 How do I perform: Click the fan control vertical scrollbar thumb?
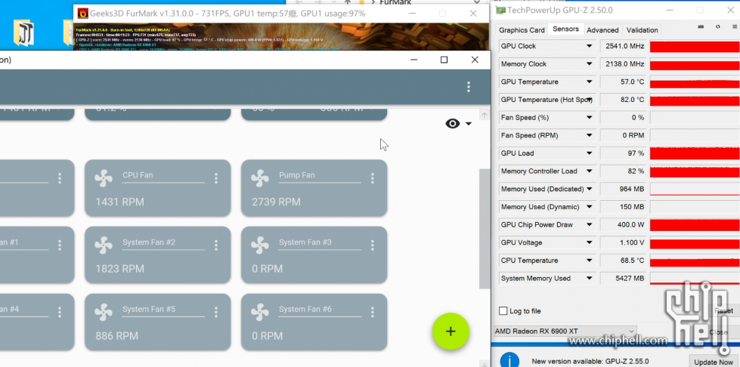(485, 229)
